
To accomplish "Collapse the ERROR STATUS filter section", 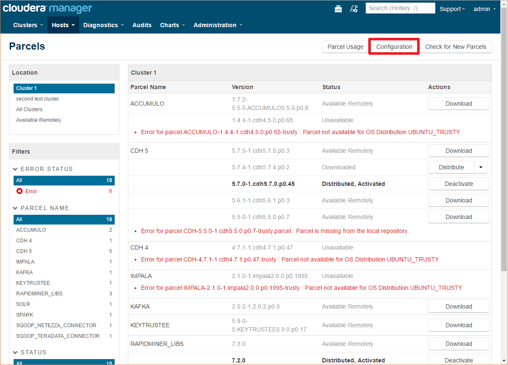I will [15, 168].
